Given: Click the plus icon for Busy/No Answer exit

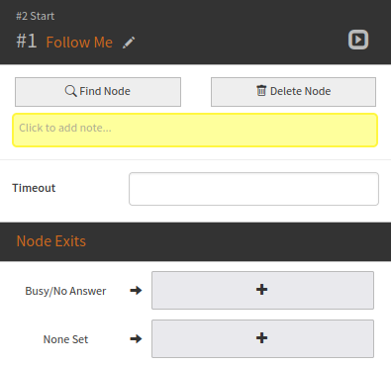Looking at the screenshot, I should (x=261, y=290).
